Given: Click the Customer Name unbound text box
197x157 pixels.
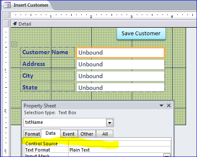Looking at the screenshot, I should coord(120,52).
